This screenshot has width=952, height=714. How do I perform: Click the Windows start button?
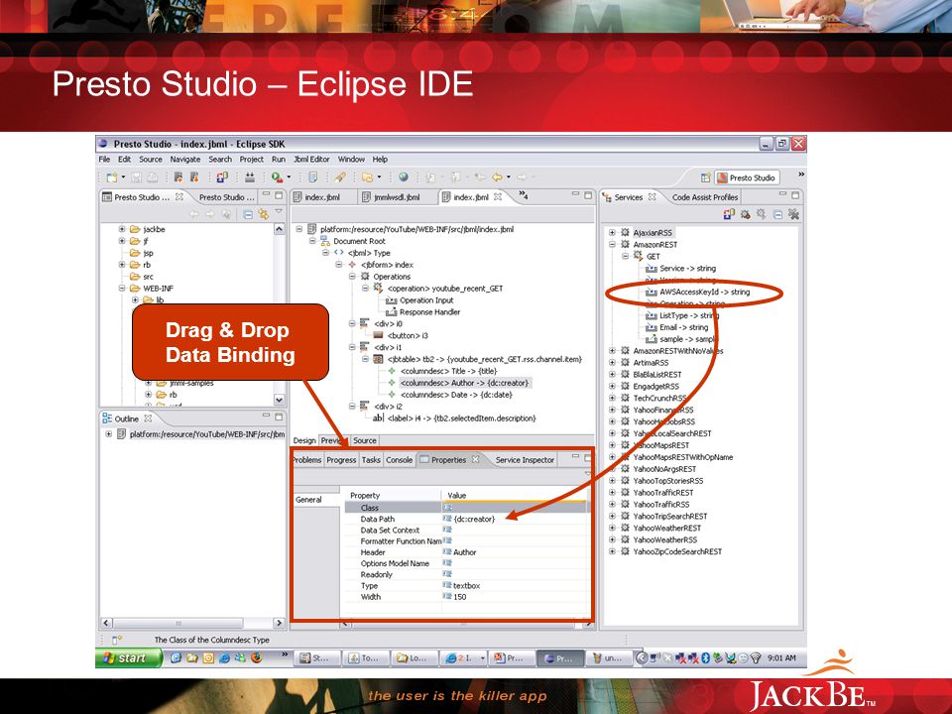pos(128,657)
